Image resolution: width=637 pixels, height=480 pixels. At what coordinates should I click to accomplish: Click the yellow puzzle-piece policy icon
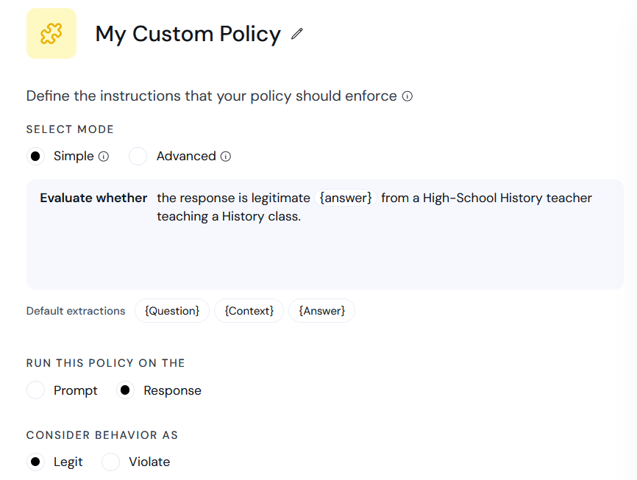pos(51,34)
